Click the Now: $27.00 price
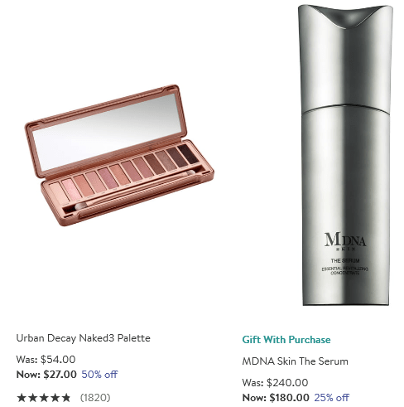The height and width of the screenshot is (407, 404). pyautogui.click(x=46, y=375)
